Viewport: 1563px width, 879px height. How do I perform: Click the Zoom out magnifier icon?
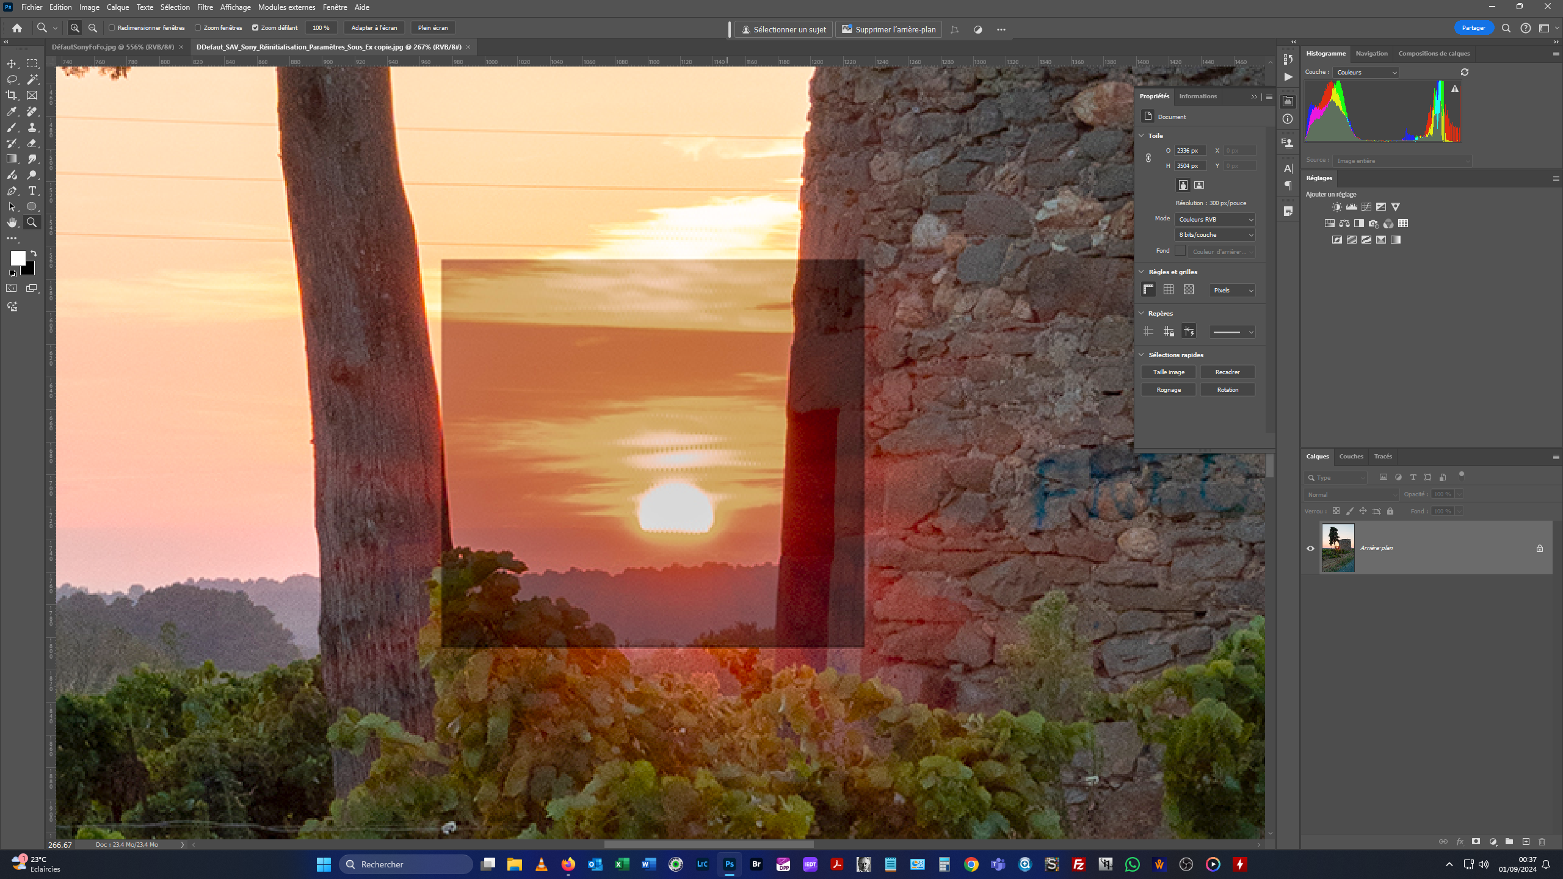[93, 28]
